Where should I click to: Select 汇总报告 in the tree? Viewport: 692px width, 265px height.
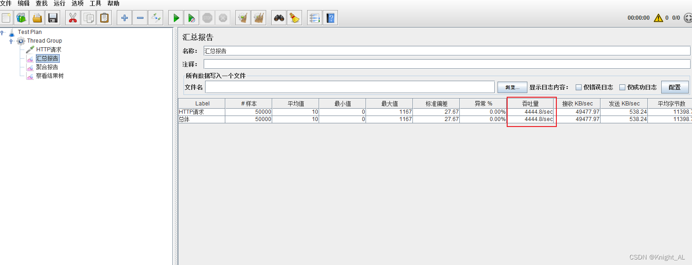coord(47,58)
